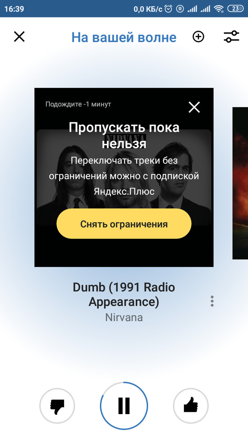Dislike the current track

[x=57, y=406]
